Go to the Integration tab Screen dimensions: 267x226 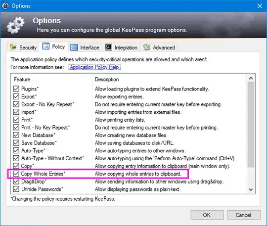(121, 47)
